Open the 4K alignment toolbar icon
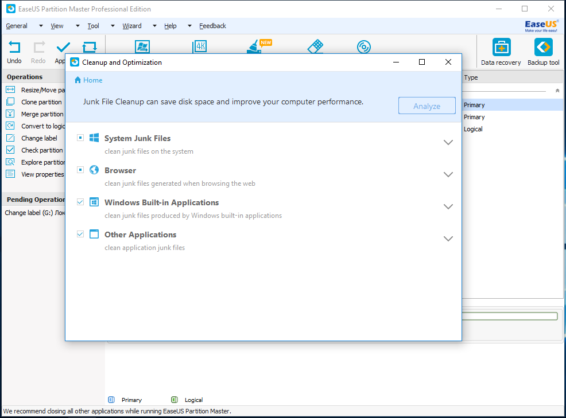The height and width of the screenshot is (418, 566). point(200,46)
